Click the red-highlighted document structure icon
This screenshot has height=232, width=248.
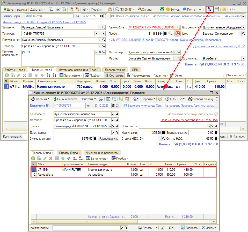[210, 9]
